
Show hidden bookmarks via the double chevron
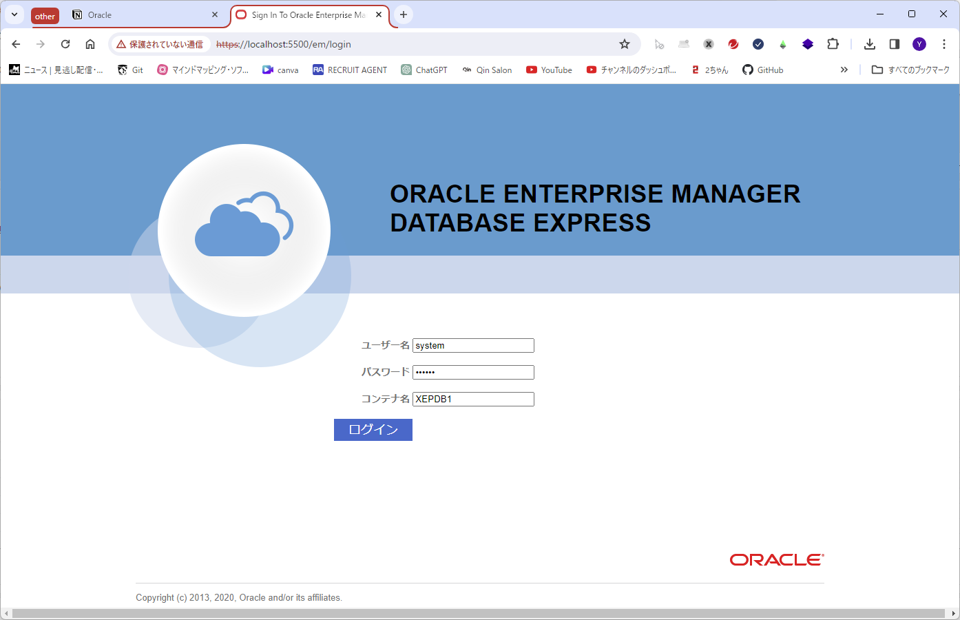point(844,70)
